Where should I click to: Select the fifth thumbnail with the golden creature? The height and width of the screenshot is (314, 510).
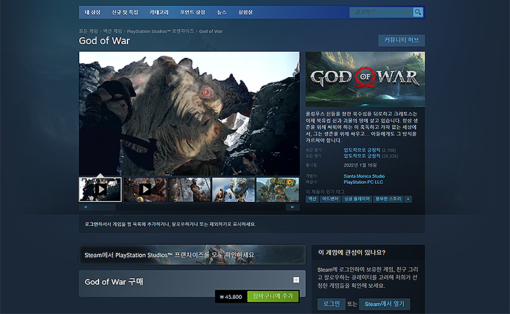[x=278, y=189]
